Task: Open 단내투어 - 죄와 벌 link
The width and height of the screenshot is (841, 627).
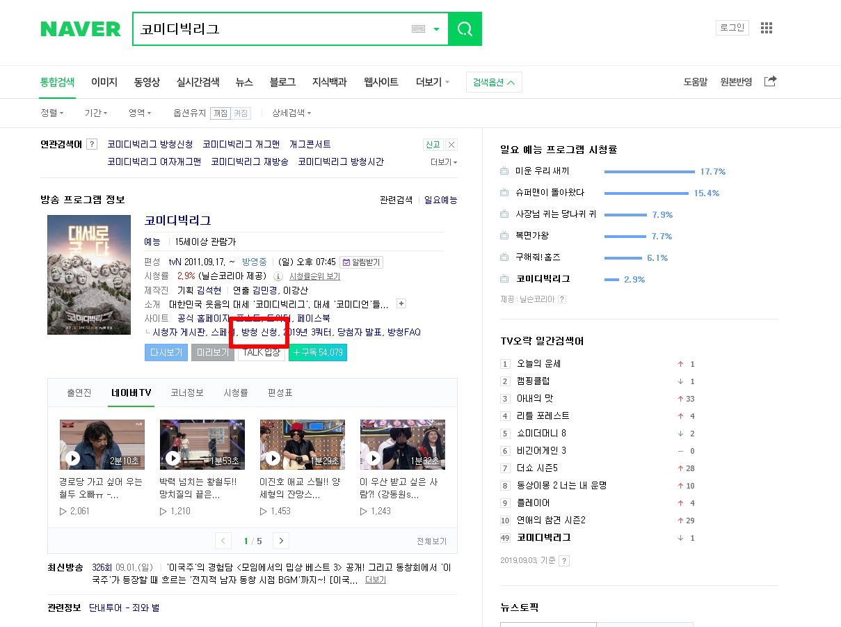Action: tap(124, 608)
